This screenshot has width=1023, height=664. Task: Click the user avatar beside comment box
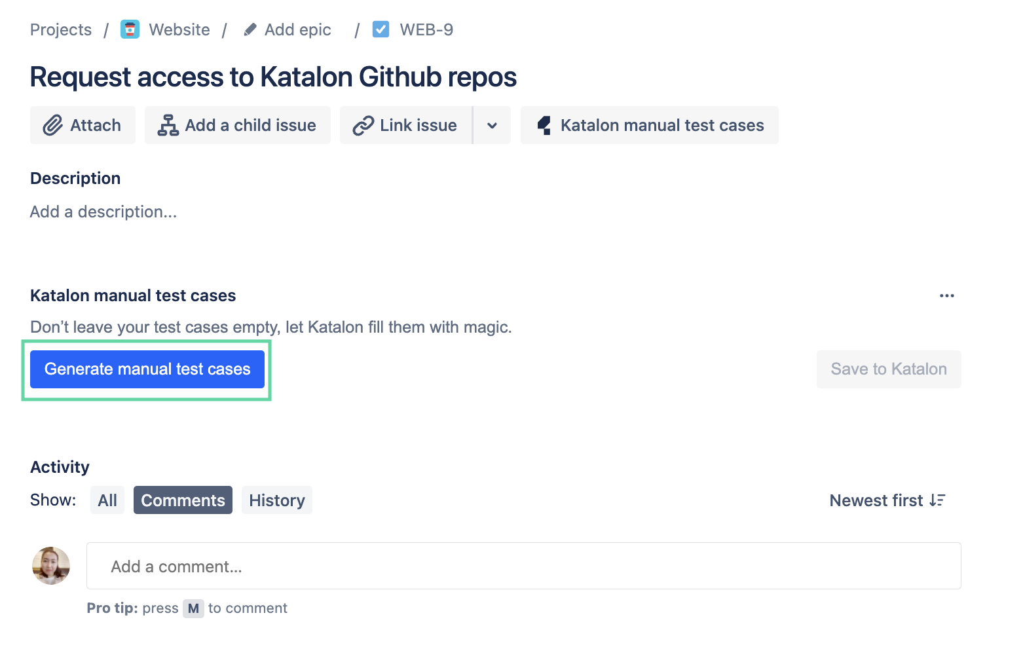51,566
